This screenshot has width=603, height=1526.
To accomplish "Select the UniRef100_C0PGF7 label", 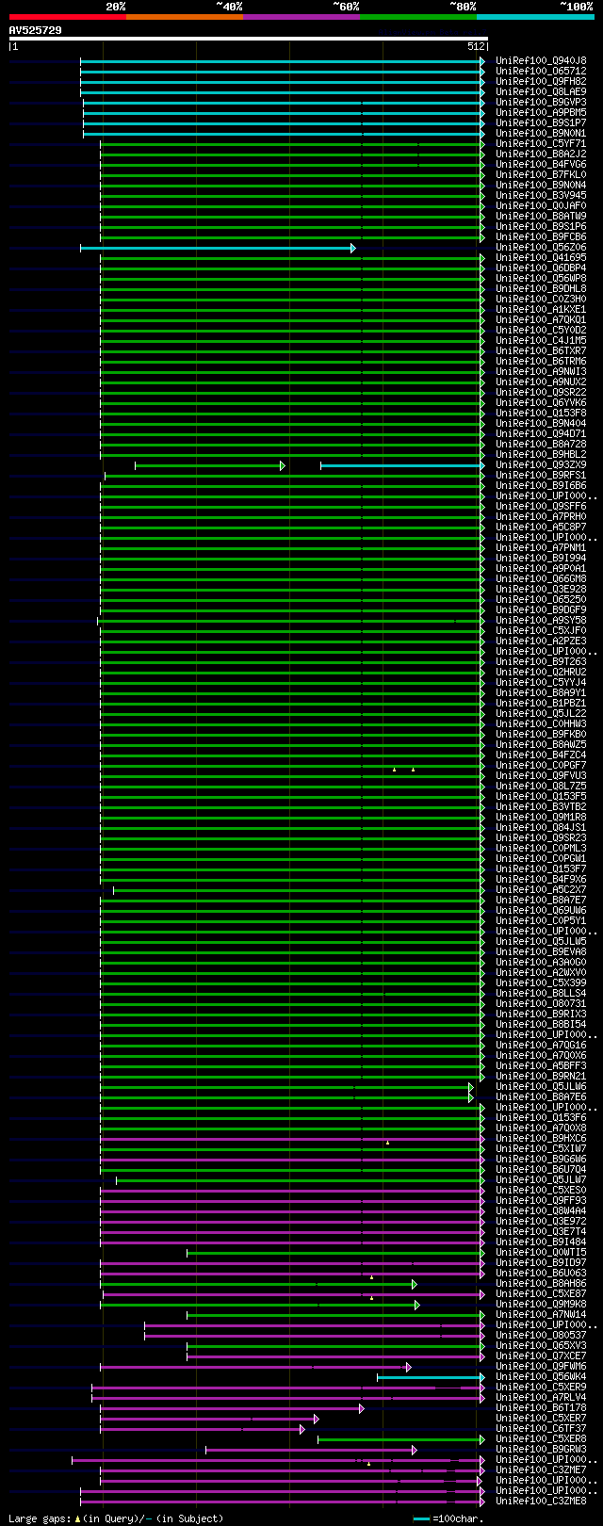I will pyautogui.click(x=541, y=765).
